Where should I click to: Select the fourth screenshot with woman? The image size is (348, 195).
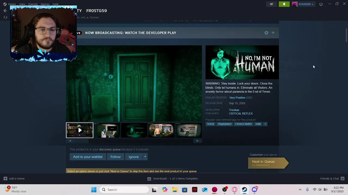click(161, 130)
